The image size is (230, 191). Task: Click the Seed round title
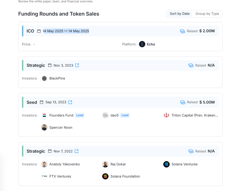32,102
